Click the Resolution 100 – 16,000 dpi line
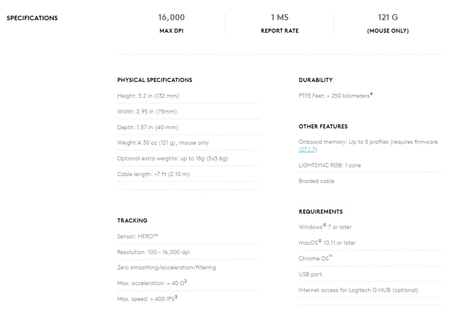The height and width of the screenshot is (317, 454). (188, 252)
